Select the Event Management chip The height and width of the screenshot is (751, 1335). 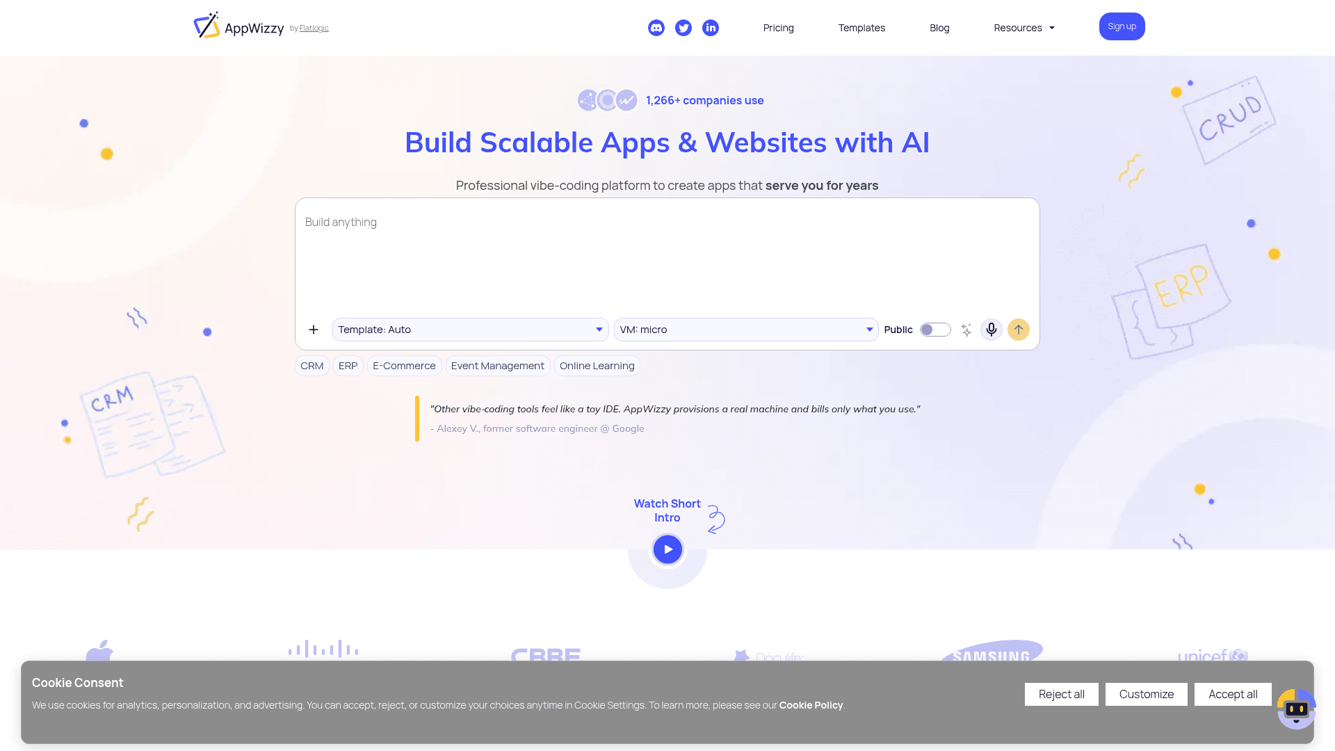pos(497,366)
